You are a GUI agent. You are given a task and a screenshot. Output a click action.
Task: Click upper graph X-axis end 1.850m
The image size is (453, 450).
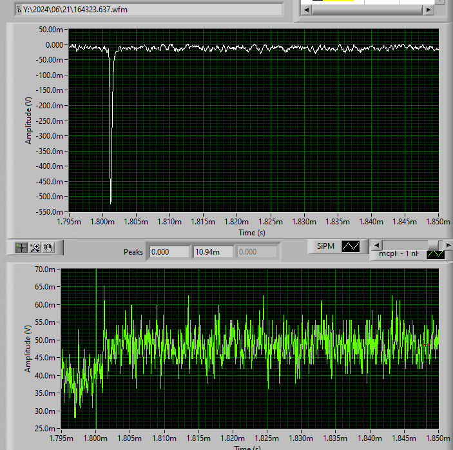[x=438, y=222]
